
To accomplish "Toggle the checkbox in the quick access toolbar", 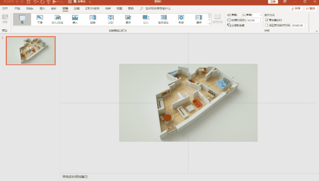I will coord(75,2).
